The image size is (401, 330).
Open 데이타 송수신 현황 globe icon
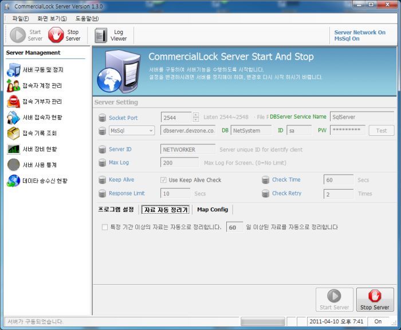[13, 181]
